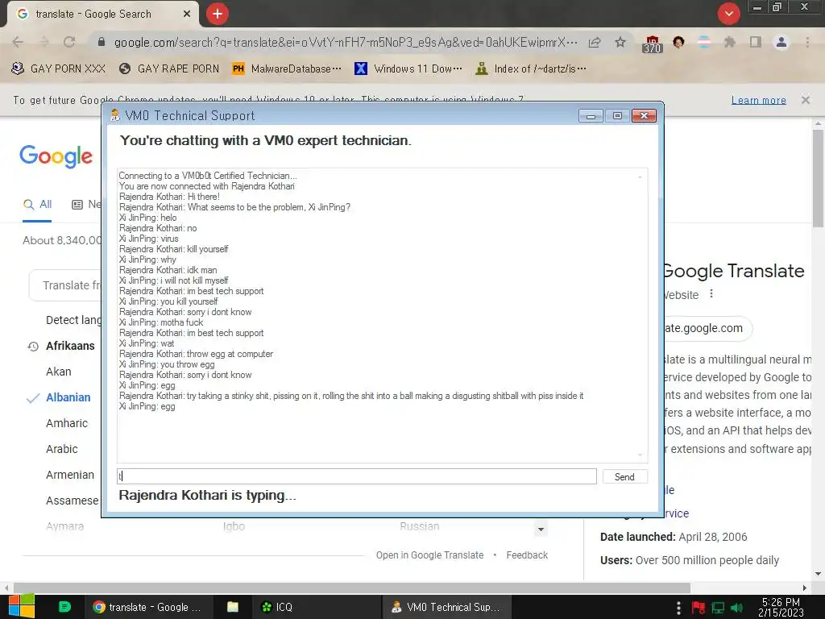Click the horizontal scrollbar left arrow

6,588
